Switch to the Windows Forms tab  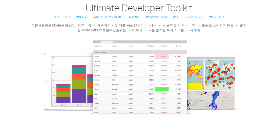[157, 17]
